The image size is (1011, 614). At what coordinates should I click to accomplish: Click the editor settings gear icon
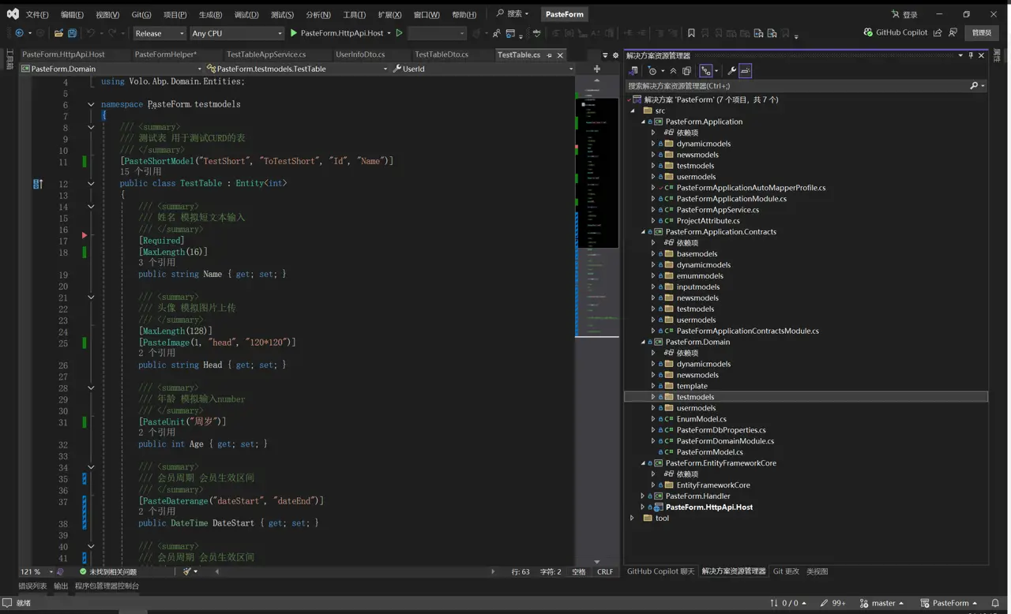[616, 55]
